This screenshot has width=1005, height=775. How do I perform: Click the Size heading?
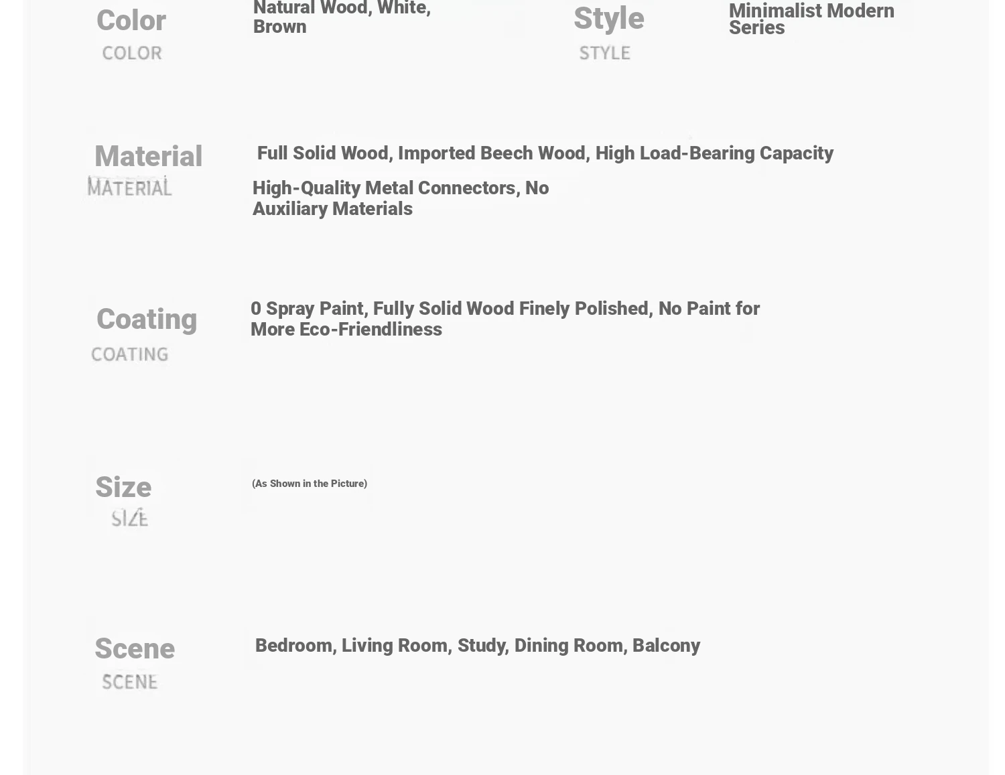(x=123, y=487)
